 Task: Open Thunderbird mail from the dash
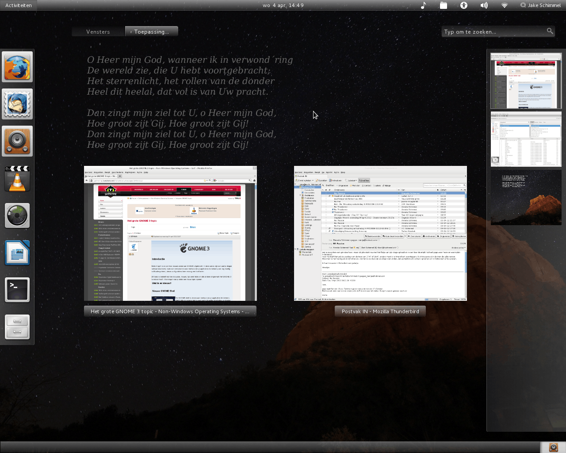coord(17,104)
